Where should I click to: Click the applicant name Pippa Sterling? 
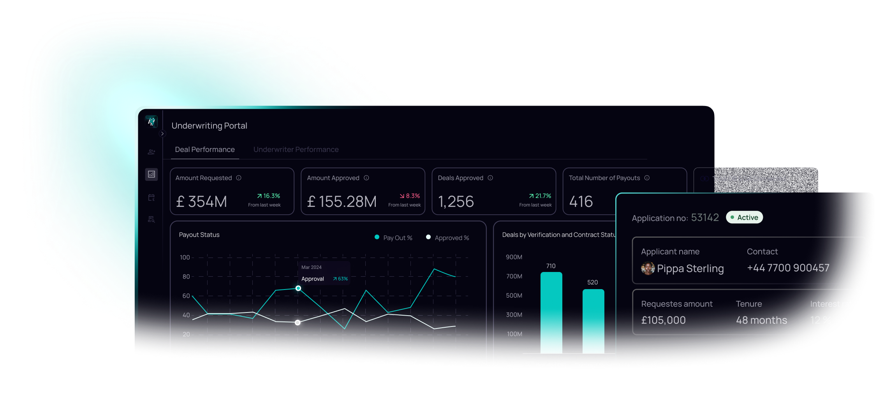click(x=690, y=268)
